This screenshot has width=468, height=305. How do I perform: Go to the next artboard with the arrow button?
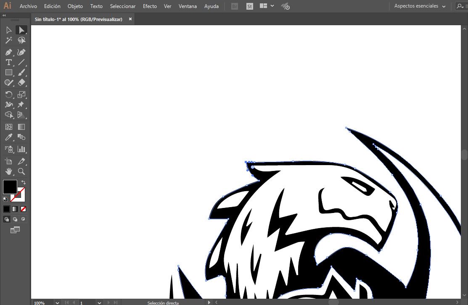coord(108,302)
